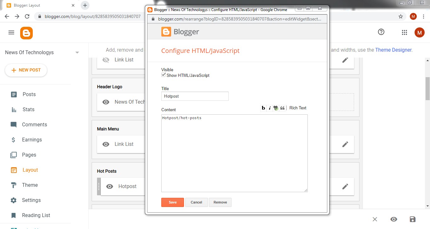The height and width of the screenshot is (229, 430).
Task: Click the Title input field
Action: 195,96
